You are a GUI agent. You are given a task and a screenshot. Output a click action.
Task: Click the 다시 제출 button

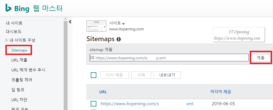[115, 75]
